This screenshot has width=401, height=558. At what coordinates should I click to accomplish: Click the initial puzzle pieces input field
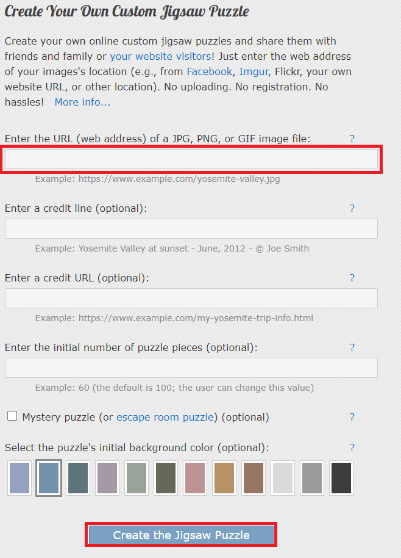pos(191,368)
